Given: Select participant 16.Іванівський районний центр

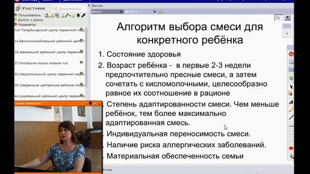Looking at the screenshot, I should pyautogui.click(x=49, y=52).
